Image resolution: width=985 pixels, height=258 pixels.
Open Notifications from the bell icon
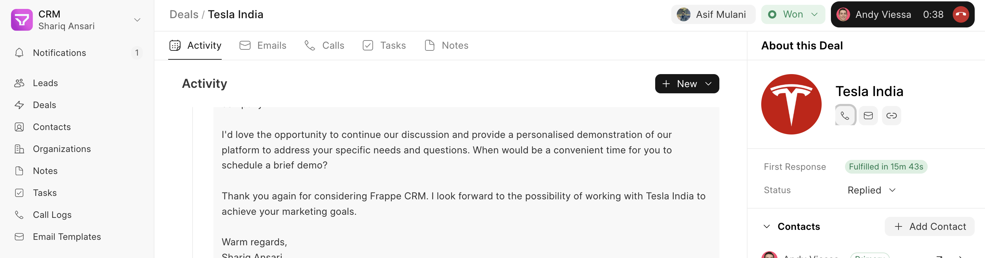tap(19, 53)
